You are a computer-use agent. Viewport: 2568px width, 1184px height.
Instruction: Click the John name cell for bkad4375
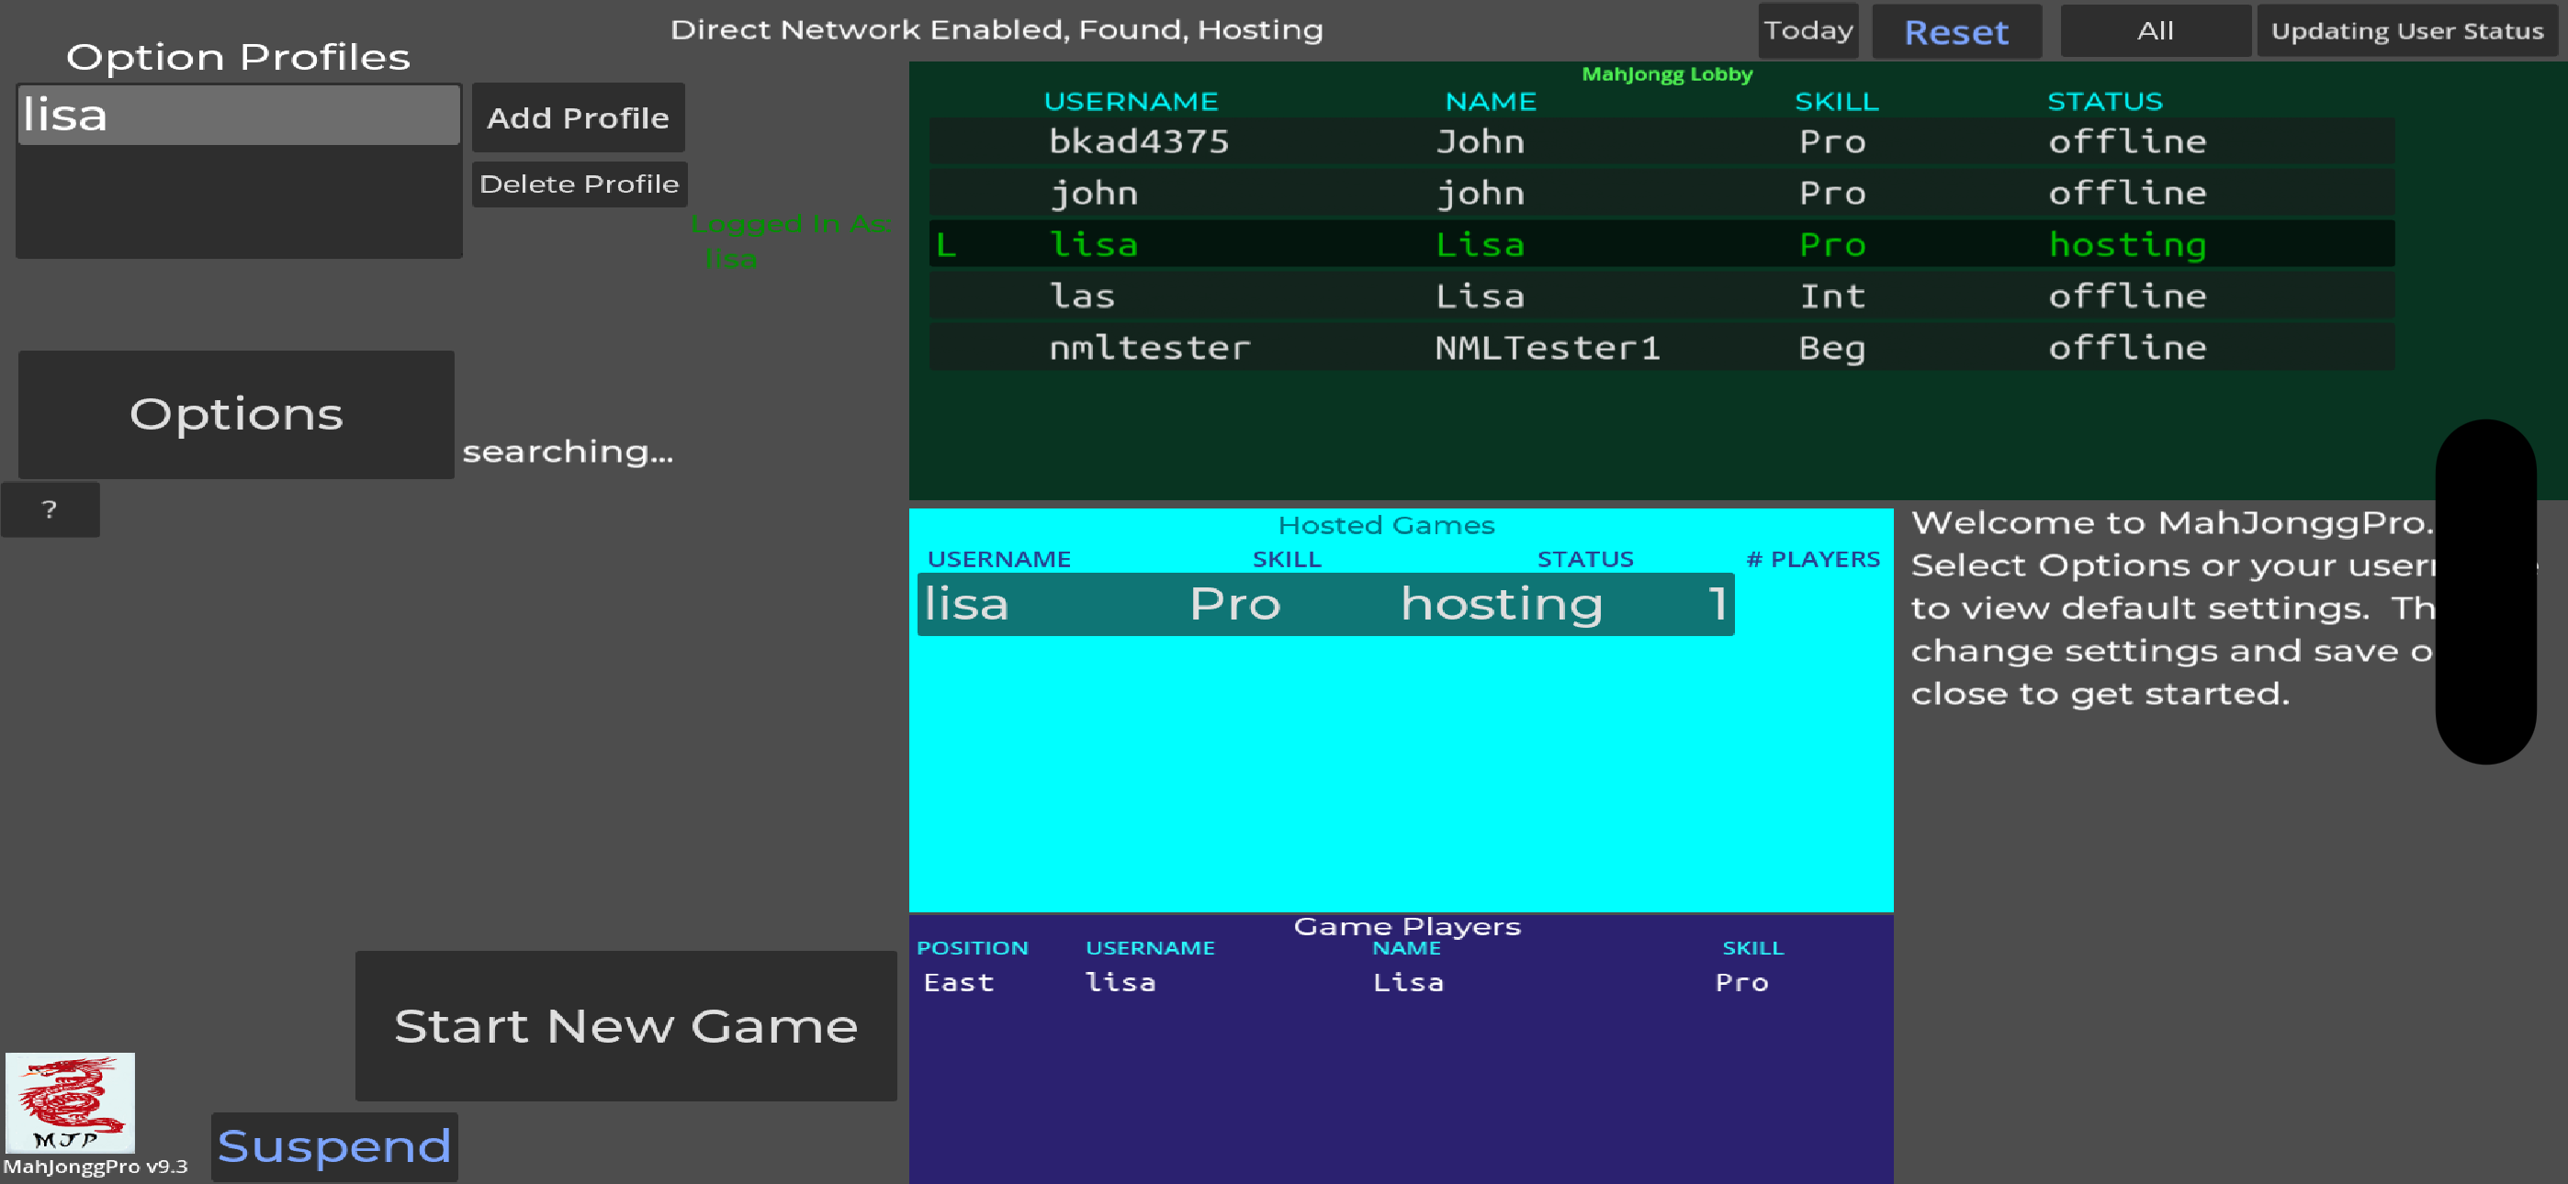click(1481, 141)
